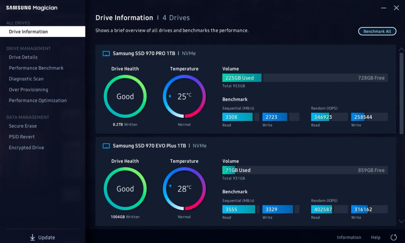Click the refresh icon in the footer
Image resolution: width=405 pixels, height=243 pixels.
point(394,237)
